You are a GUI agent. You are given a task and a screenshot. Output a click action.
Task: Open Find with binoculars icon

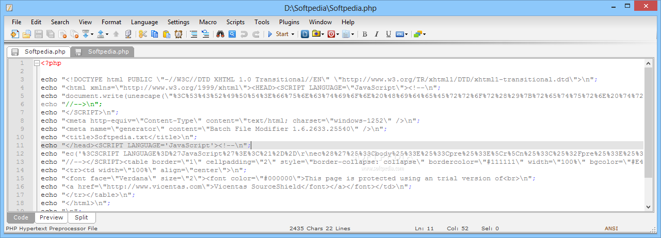coord(220,34)
